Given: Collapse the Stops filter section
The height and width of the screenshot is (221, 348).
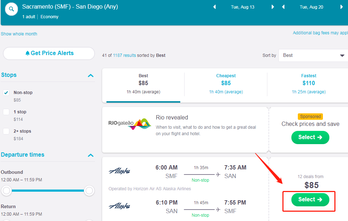Looking at the screenshot, I should [91, 75].
